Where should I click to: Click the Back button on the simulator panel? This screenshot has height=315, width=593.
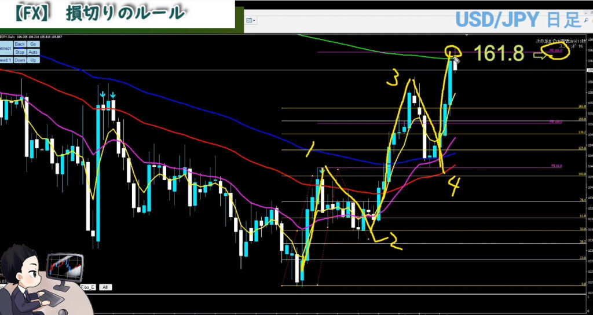(20, 44)
